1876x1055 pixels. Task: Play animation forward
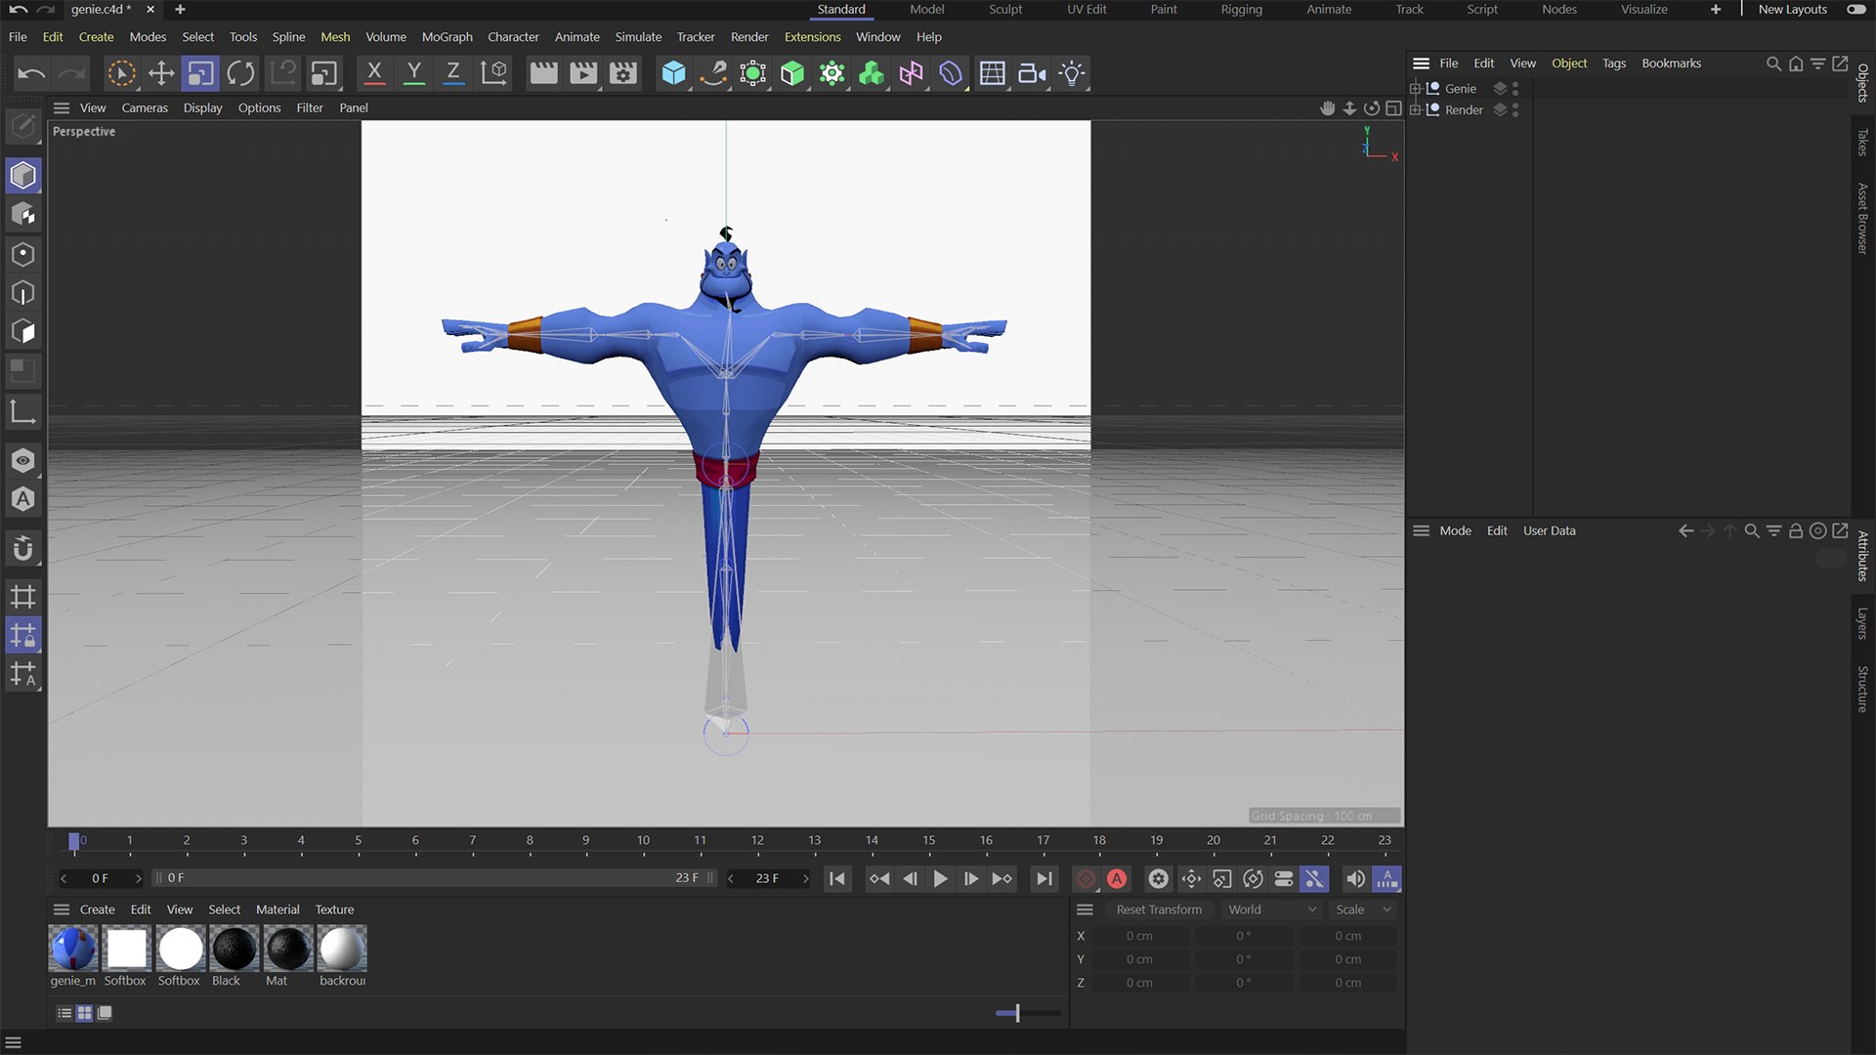tap(940, 879)
